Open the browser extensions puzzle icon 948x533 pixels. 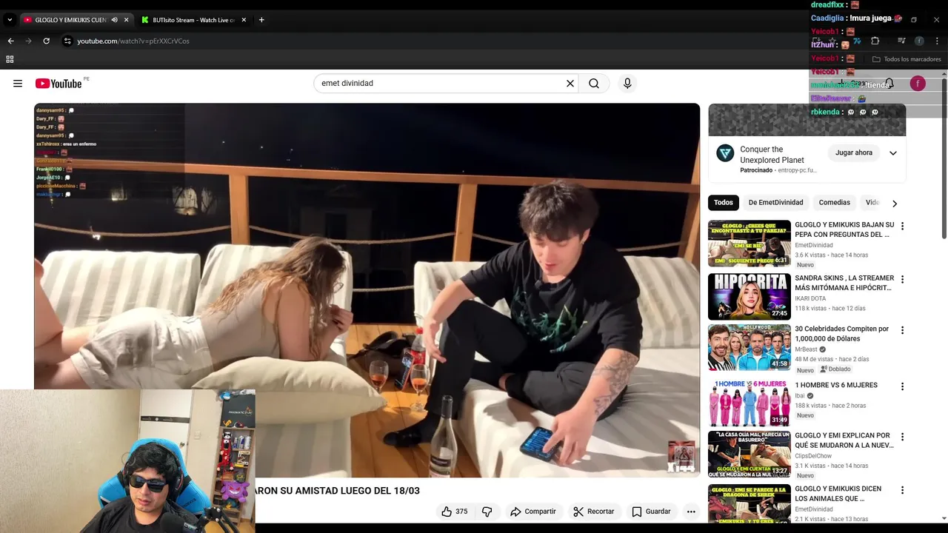point(875,41)
